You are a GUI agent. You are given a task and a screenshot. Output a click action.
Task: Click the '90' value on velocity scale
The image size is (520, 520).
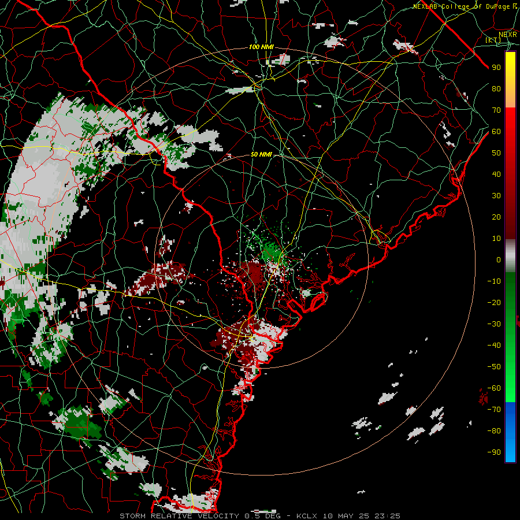[x=496, y=68]
